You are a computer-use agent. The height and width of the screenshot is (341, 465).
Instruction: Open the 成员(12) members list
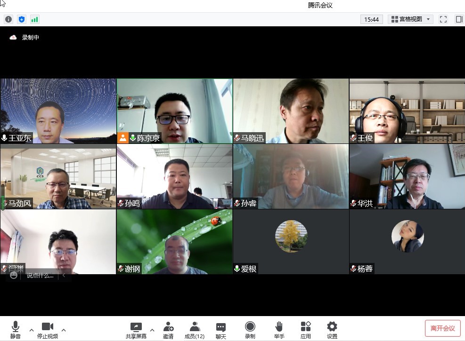(194, 330)
